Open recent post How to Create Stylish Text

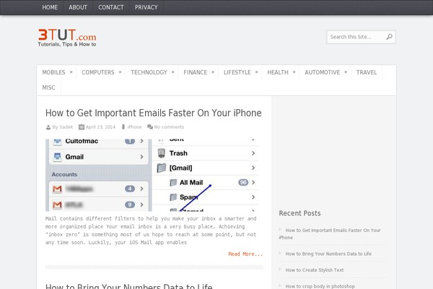tap(315, 270)
